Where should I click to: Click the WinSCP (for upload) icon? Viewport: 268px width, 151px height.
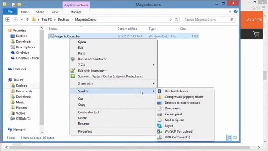[x=159, y=131]
